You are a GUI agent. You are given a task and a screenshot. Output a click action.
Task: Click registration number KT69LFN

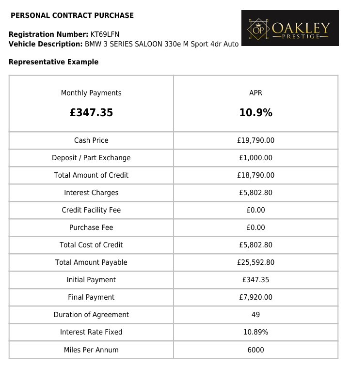click(x=105, y=34)
